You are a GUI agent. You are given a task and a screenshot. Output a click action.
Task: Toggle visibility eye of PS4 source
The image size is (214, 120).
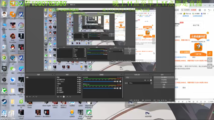tap(78, 86)
